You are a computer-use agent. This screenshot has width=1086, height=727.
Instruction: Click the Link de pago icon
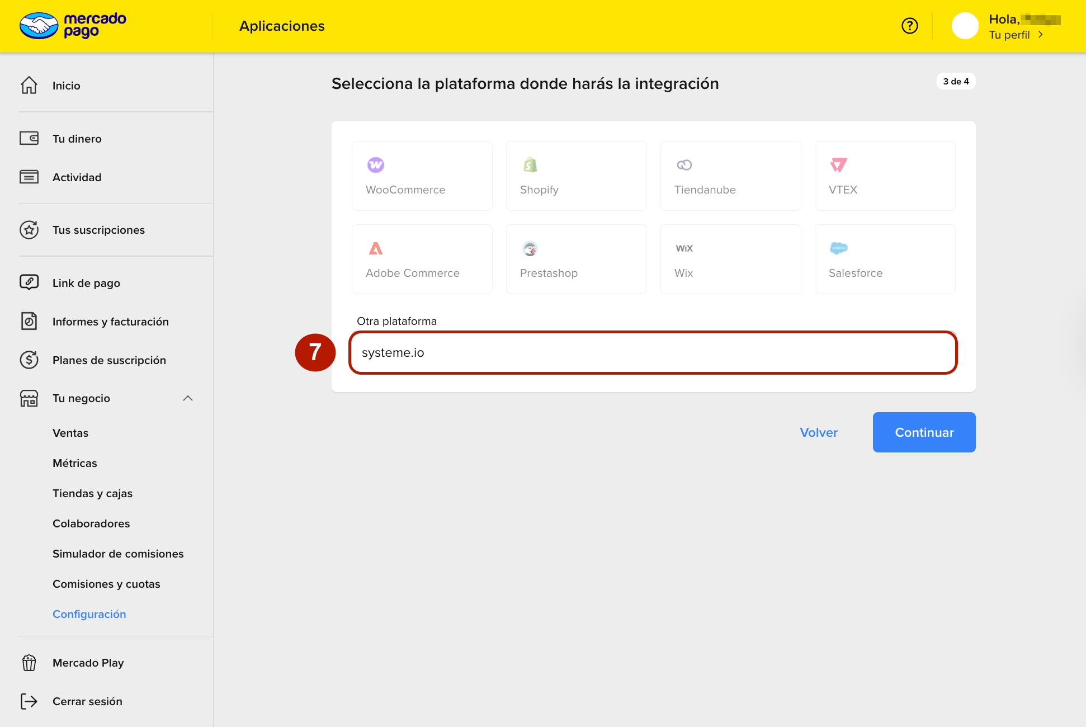coord(29,282)
